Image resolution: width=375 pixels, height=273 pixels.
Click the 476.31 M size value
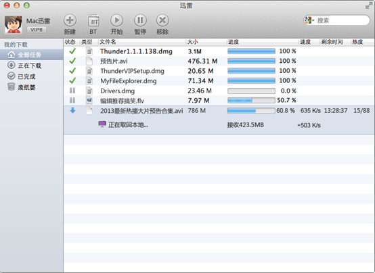point(202,61)
